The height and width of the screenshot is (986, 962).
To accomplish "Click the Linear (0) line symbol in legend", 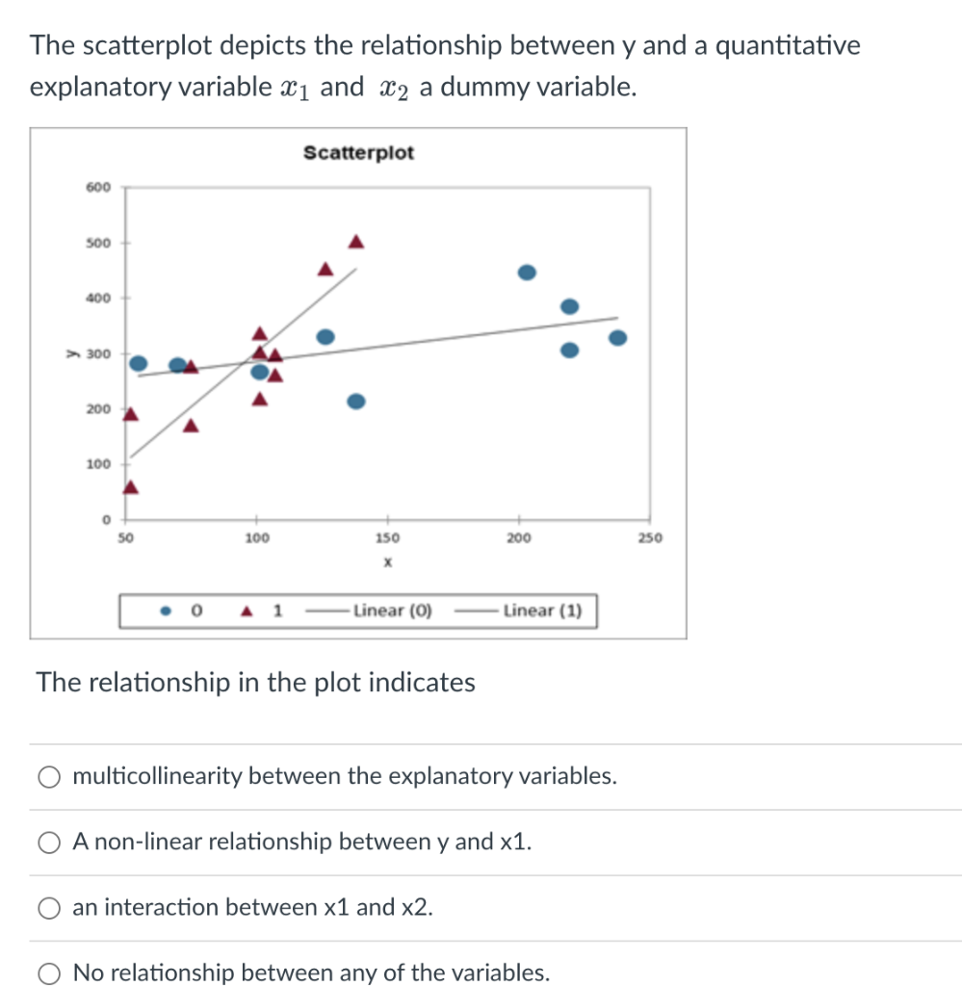I will [328, 609].
